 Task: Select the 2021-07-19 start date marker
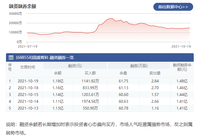point(28,46)
